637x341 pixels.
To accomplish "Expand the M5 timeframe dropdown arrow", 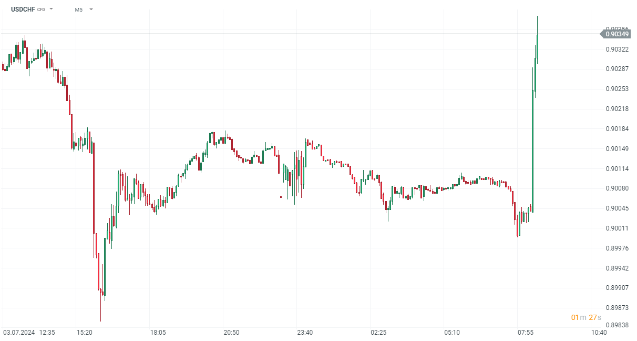I will coord(91,9).
